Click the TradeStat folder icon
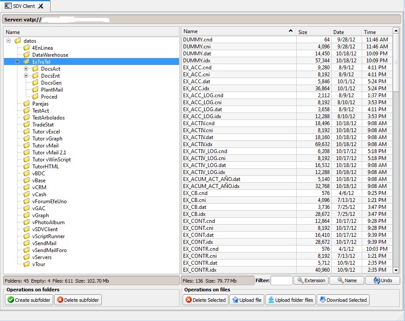This screenshot has width=405, height=321. (x=26, y=124)
